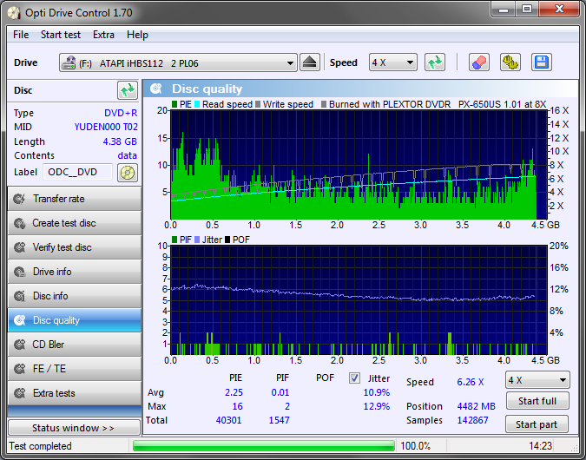
Task: Click the Position value 4482 MB
Action: [476, 406]
